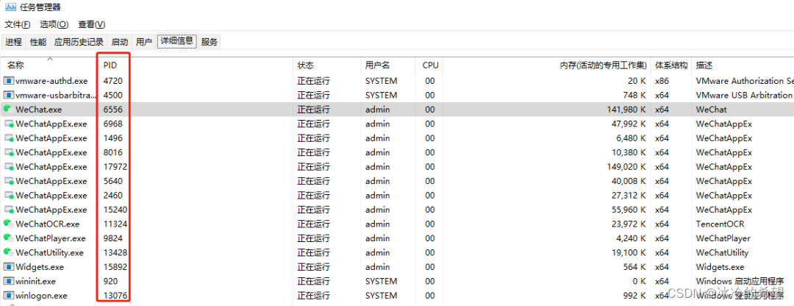Select the WeChatUtility.exe process name

point(50,252)
